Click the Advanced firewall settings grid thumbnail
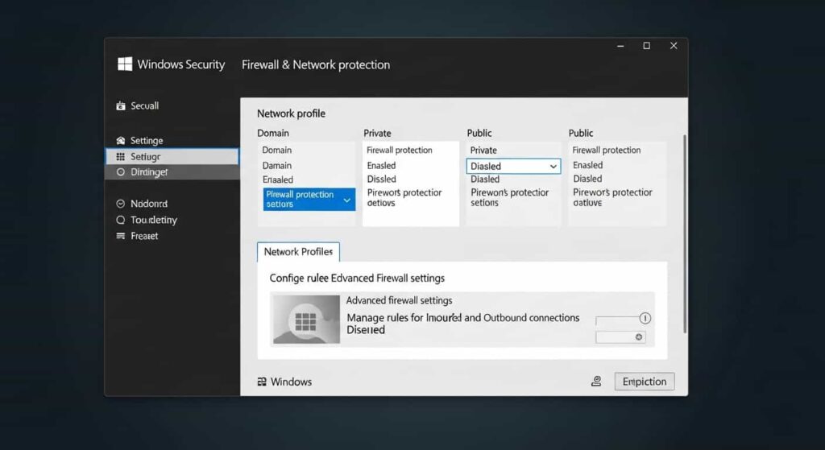Screen dimensions: 825x450 click(x=306, y=319)
